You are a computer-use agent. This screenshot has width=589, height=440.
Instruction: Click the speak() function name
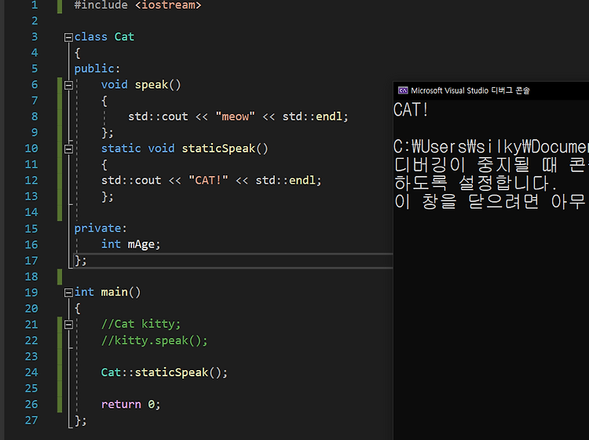pos(158,85)
